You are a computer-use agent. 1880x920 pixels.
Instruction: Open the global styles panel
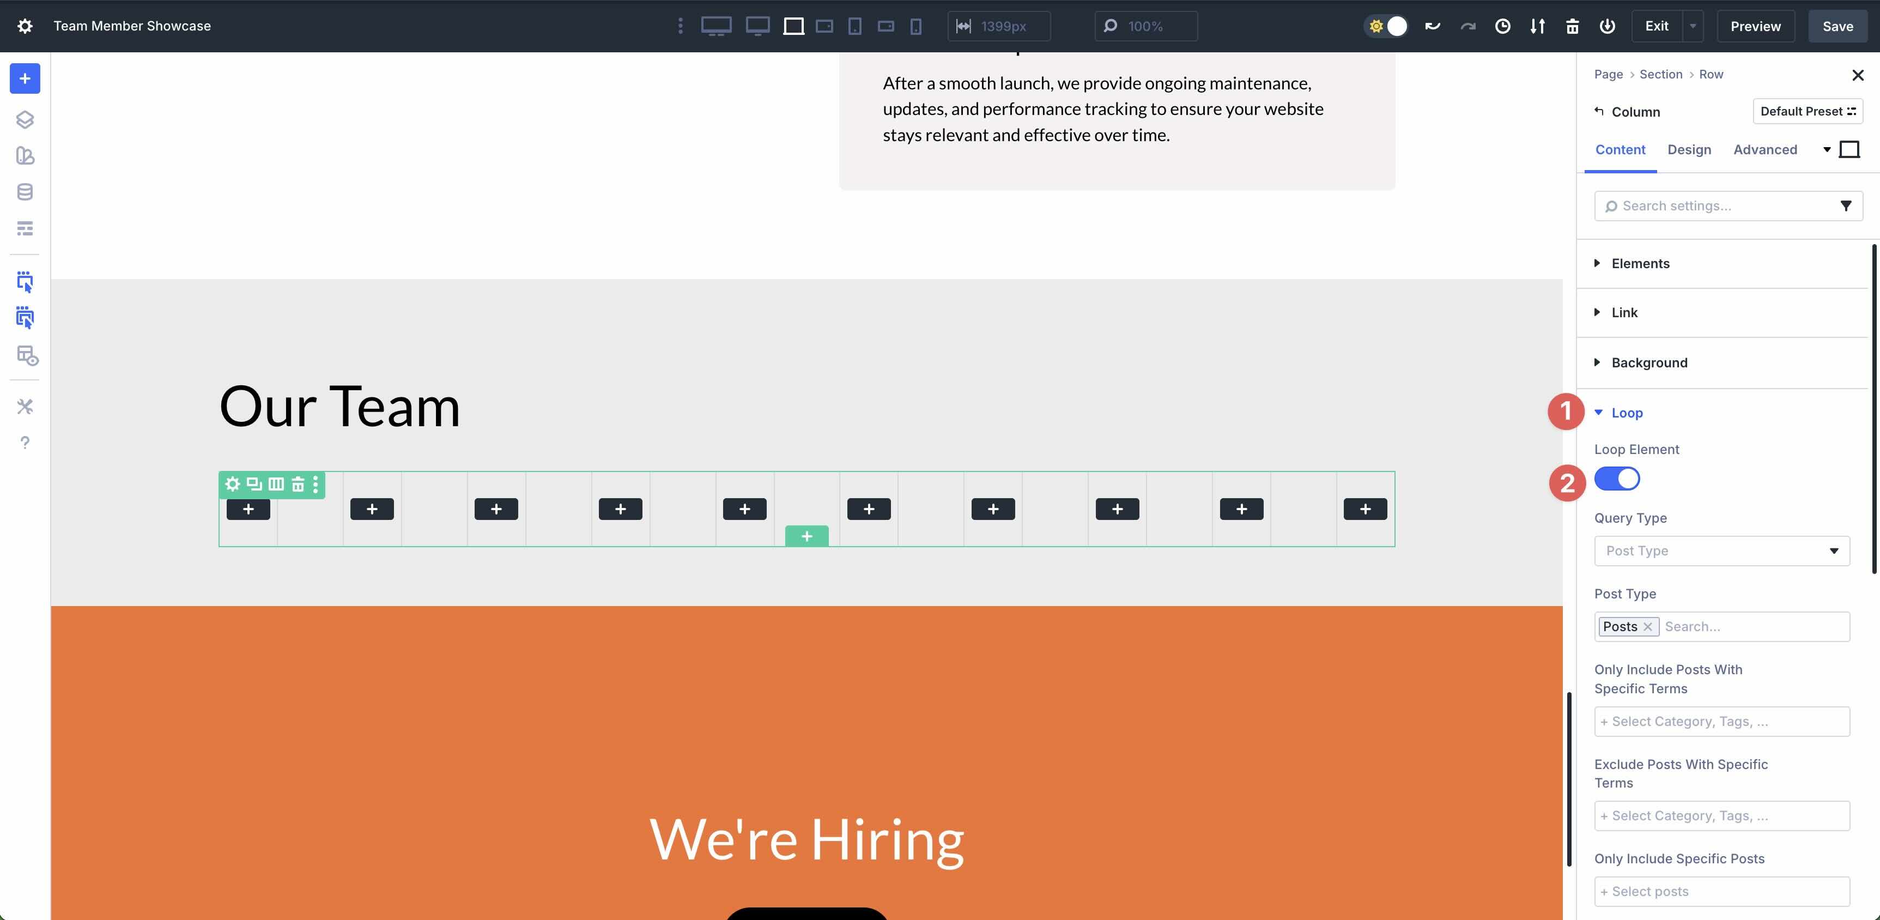[24, 155]
